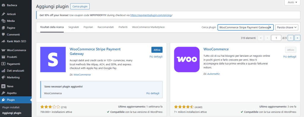The width and height of the screenshot is (304, 117).
Task: Click the Articoli pin icon
Action: [x=3, y=14]
